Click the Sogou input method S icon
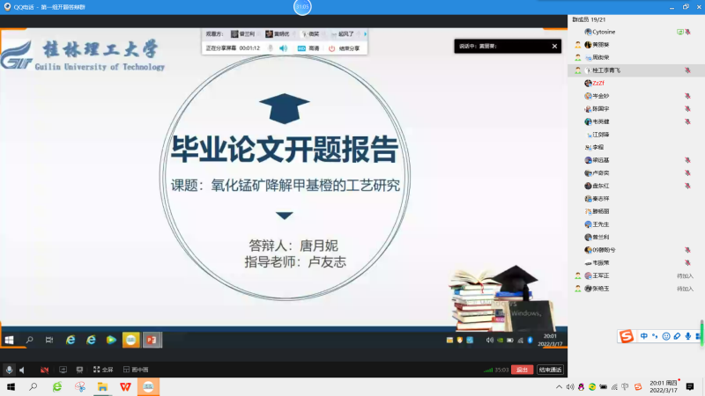705x396 pixels. [626, 335]
